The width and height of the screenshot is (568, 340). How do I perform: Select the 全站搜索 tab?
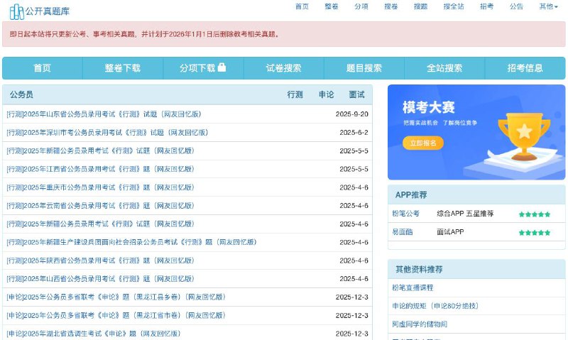(x=444, y=68)
